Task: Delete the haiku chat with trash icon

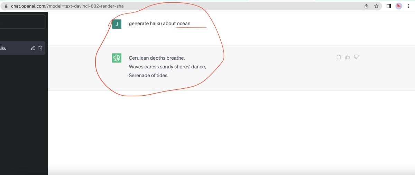Action: (40, 48)
